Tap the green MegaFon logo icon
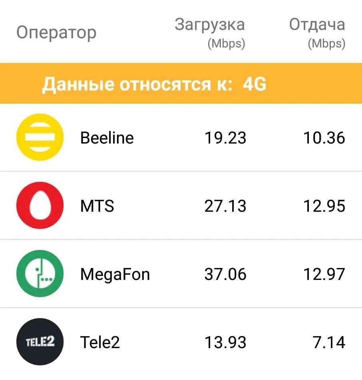 (x=40, y=274)
